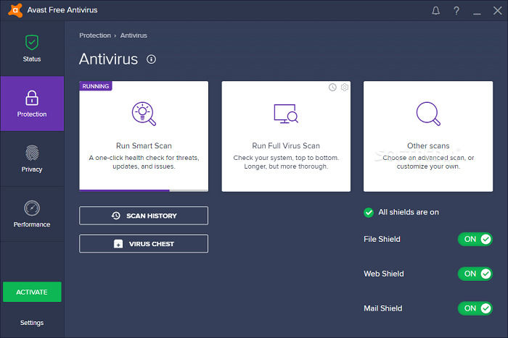This screenshot has height=338, width=508.
Task: Select the Protection sidebar tab
Action: coord(32,103)
